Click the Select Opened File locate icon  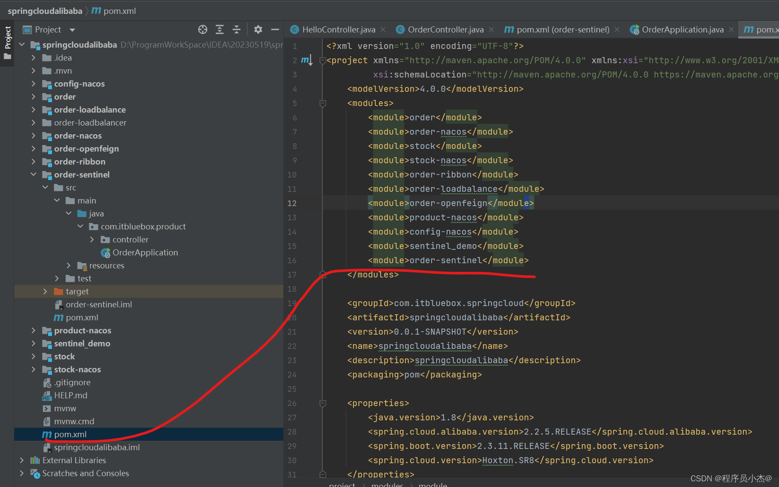point(203,29)
